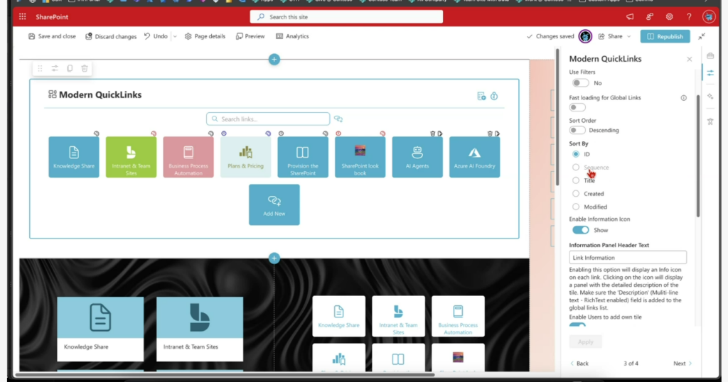728x382 pixels.
Task: Open the account profile picture in header
Action: (x=709, y=17)
